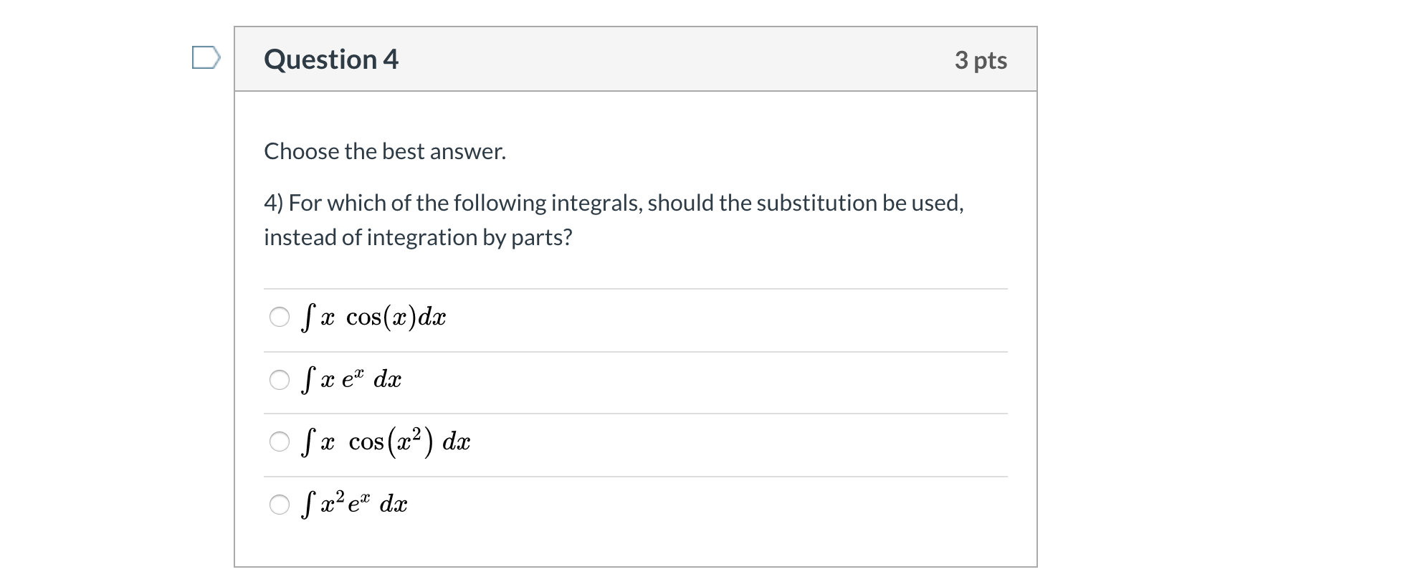Click the 'Choose the best answer.' text

coord(385,151)
